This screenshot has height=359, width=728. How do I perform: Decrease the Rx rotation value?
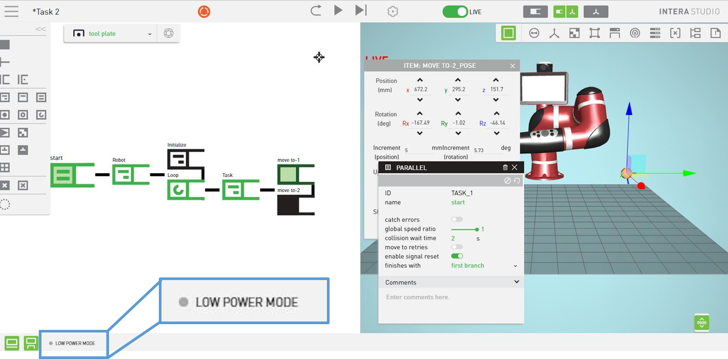[420, 133]
